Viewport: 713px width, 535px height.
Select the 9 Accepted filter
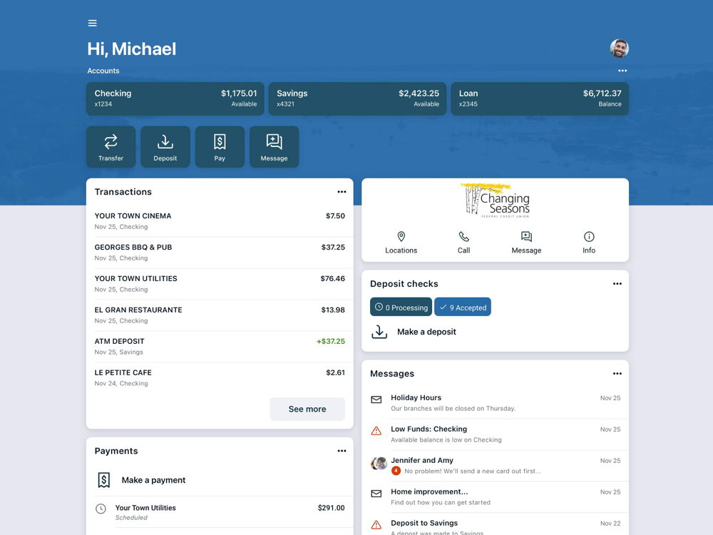[x=463, y=307]
